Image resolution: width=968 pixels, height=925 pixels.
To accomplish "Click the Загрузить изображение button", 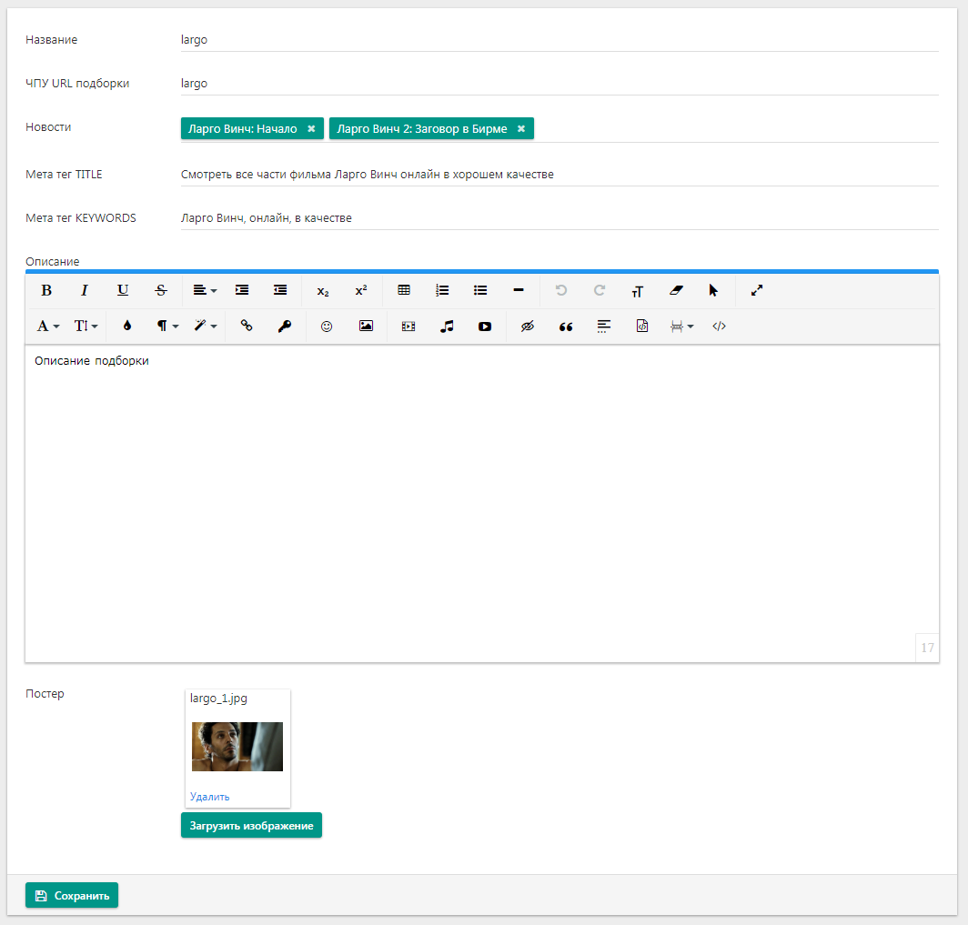I will click(251, 825).
